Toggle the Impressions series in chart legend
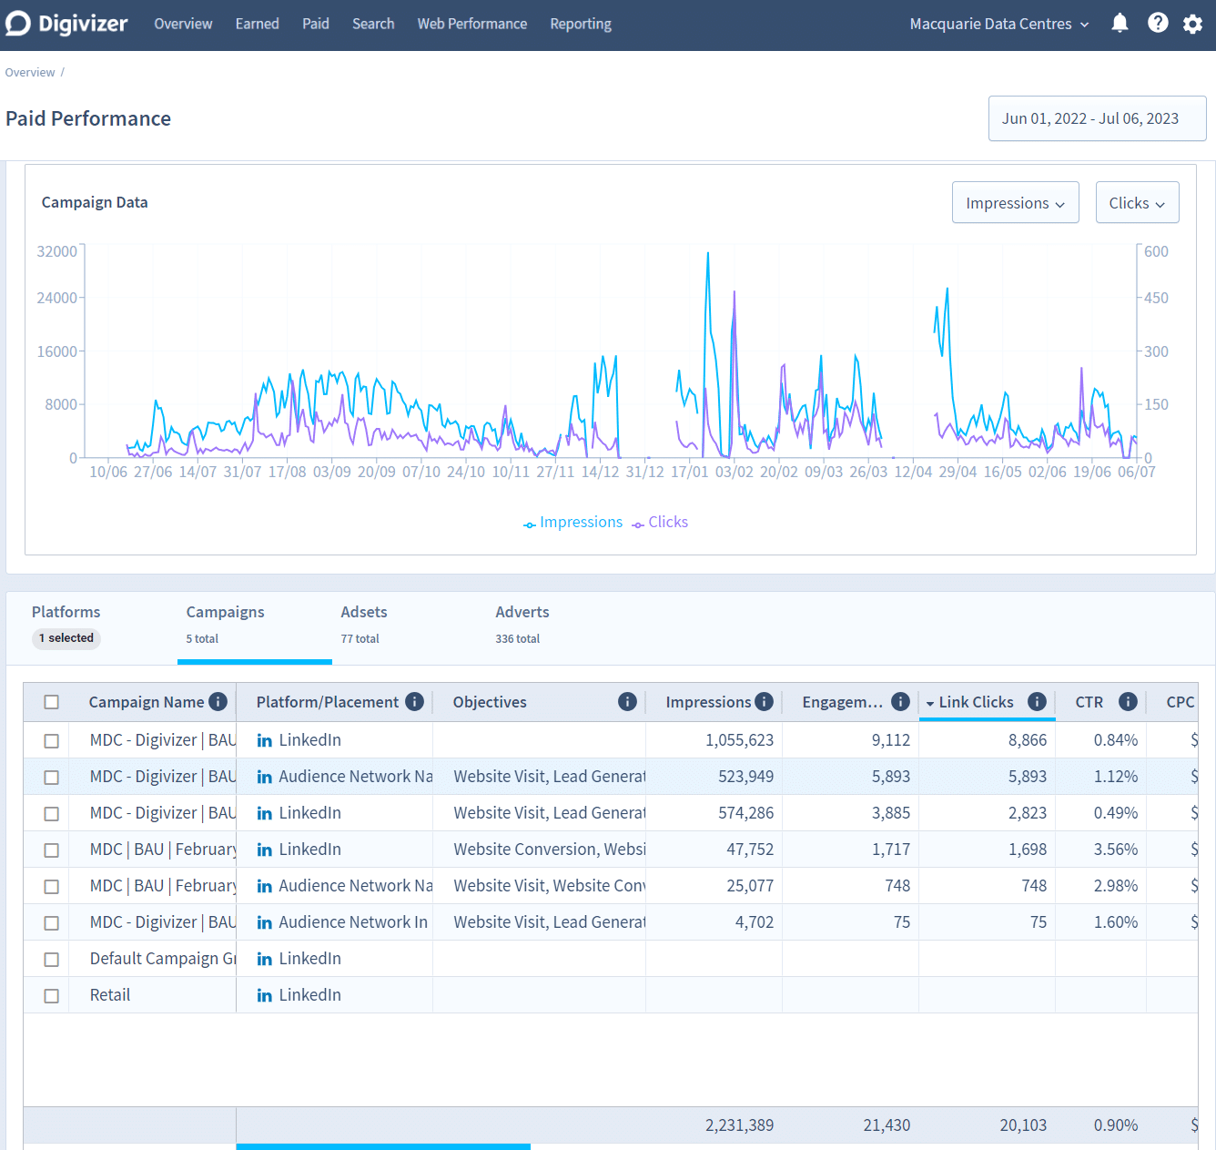The height and width of the screenshot is (1150, 1216). coord(573,523)
